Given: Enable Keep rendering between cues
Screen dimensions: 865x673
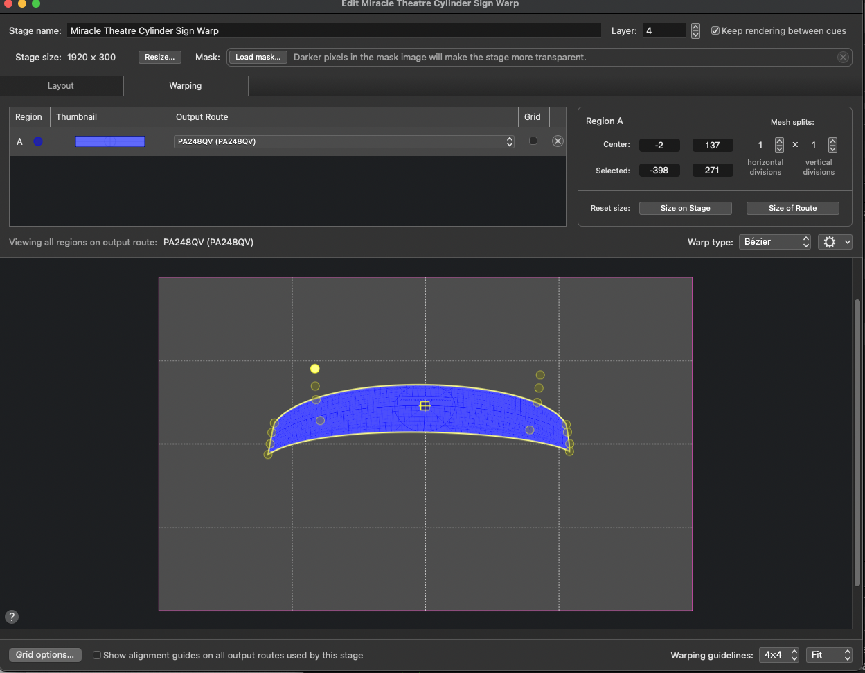Looking at the screenshot, I should (x=715, y=30).
